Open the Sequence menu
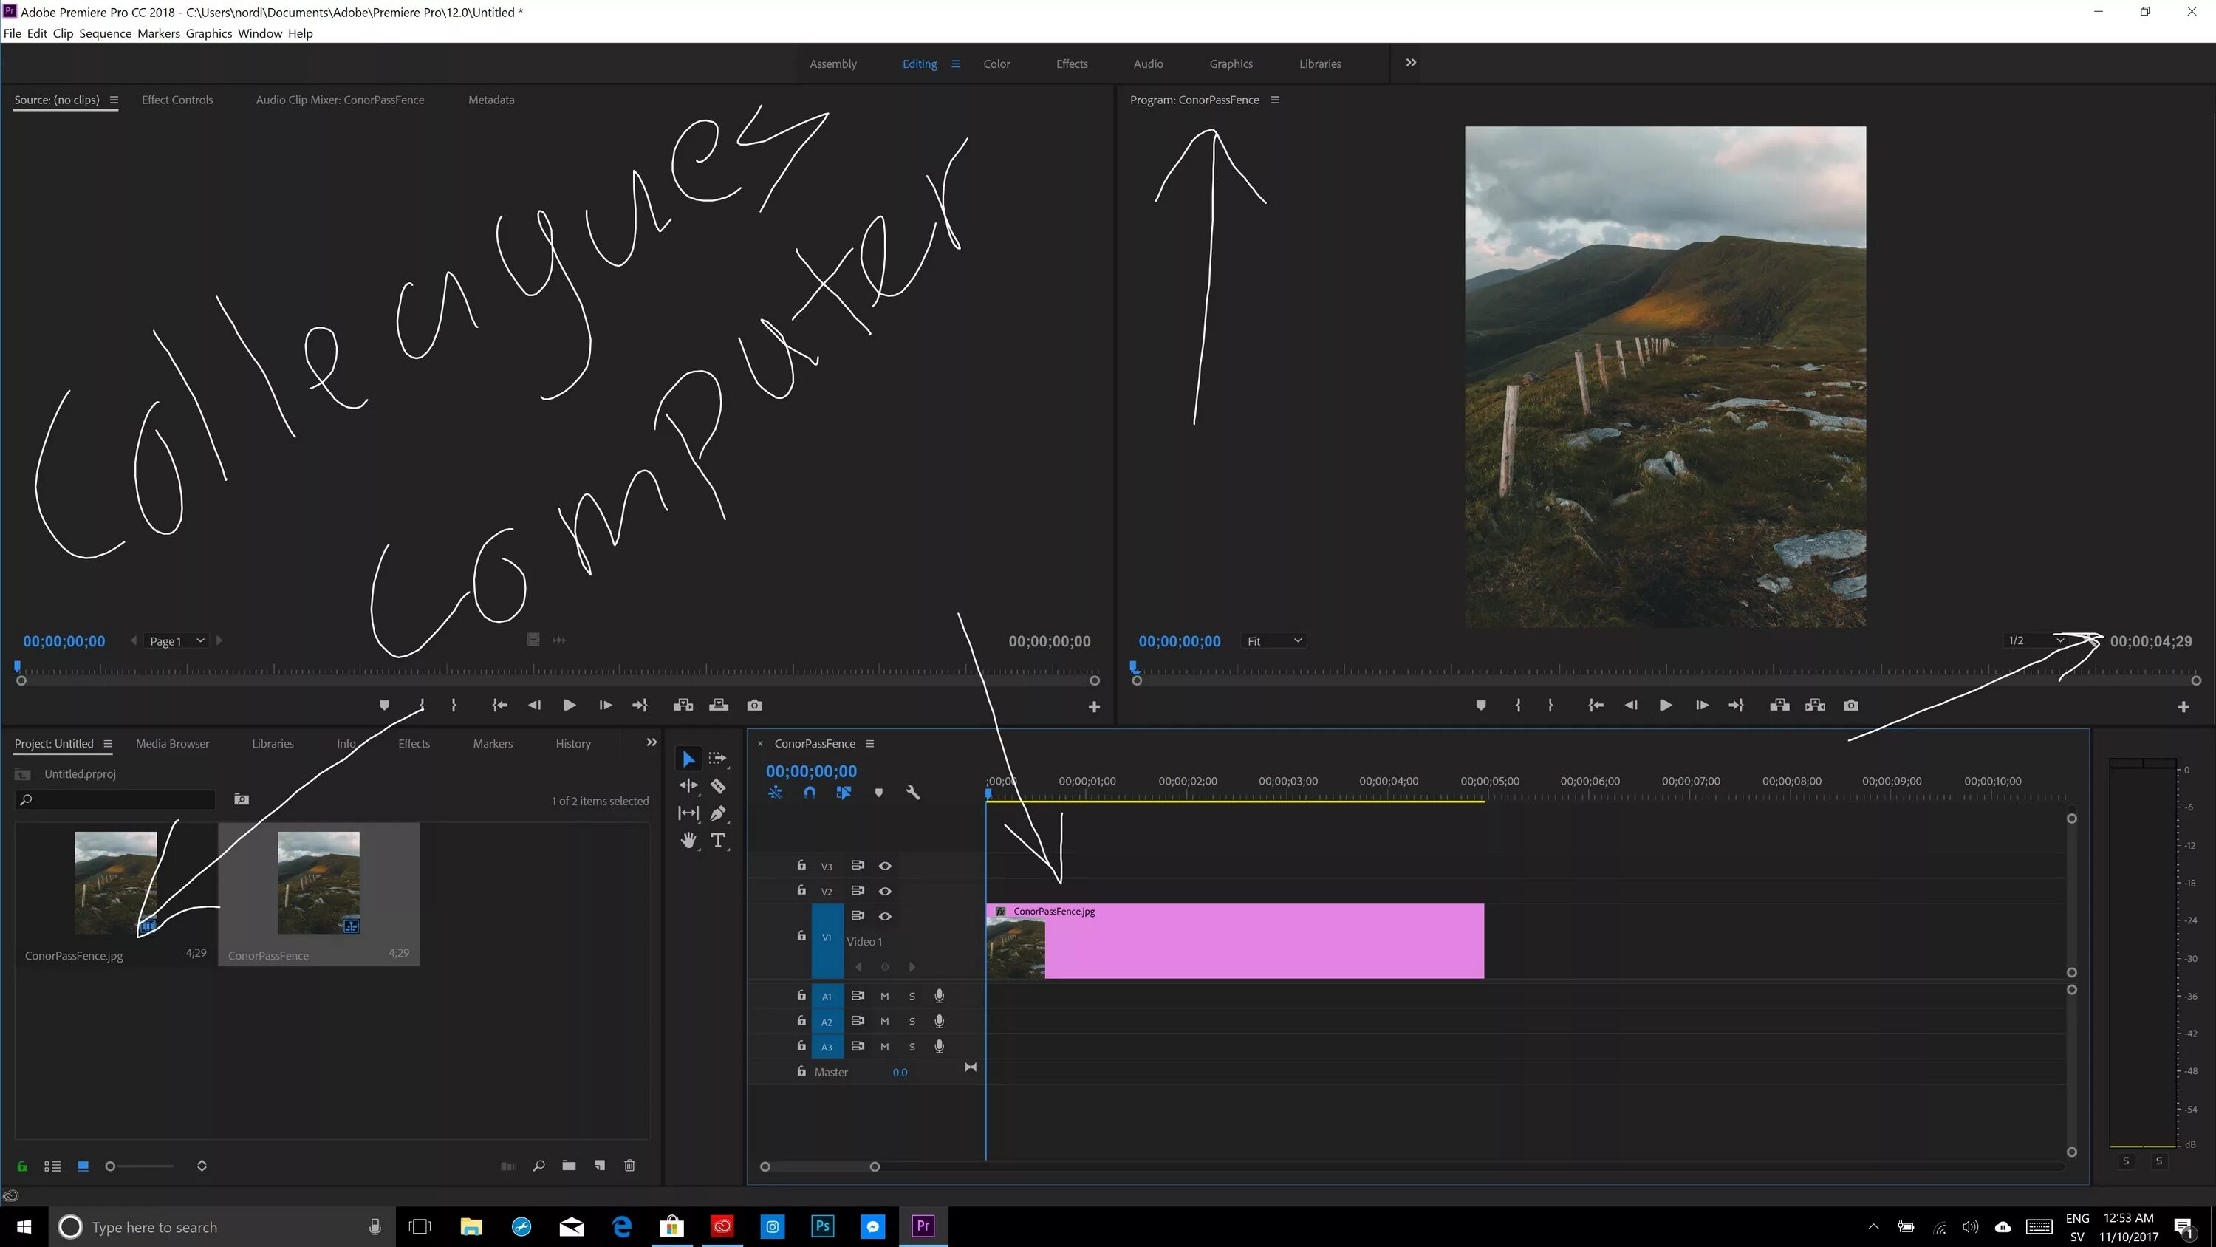2216x1247 pixels. click(x=105, y=33)
